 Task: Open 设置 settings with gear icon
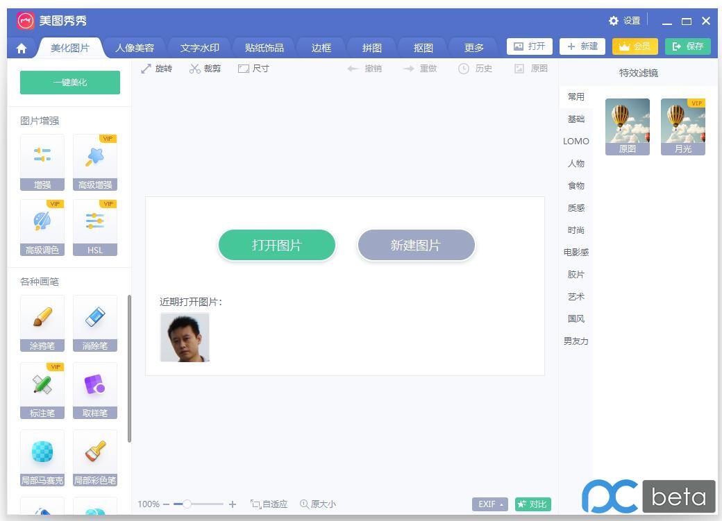pyautogui.click(x=624, y=21)
